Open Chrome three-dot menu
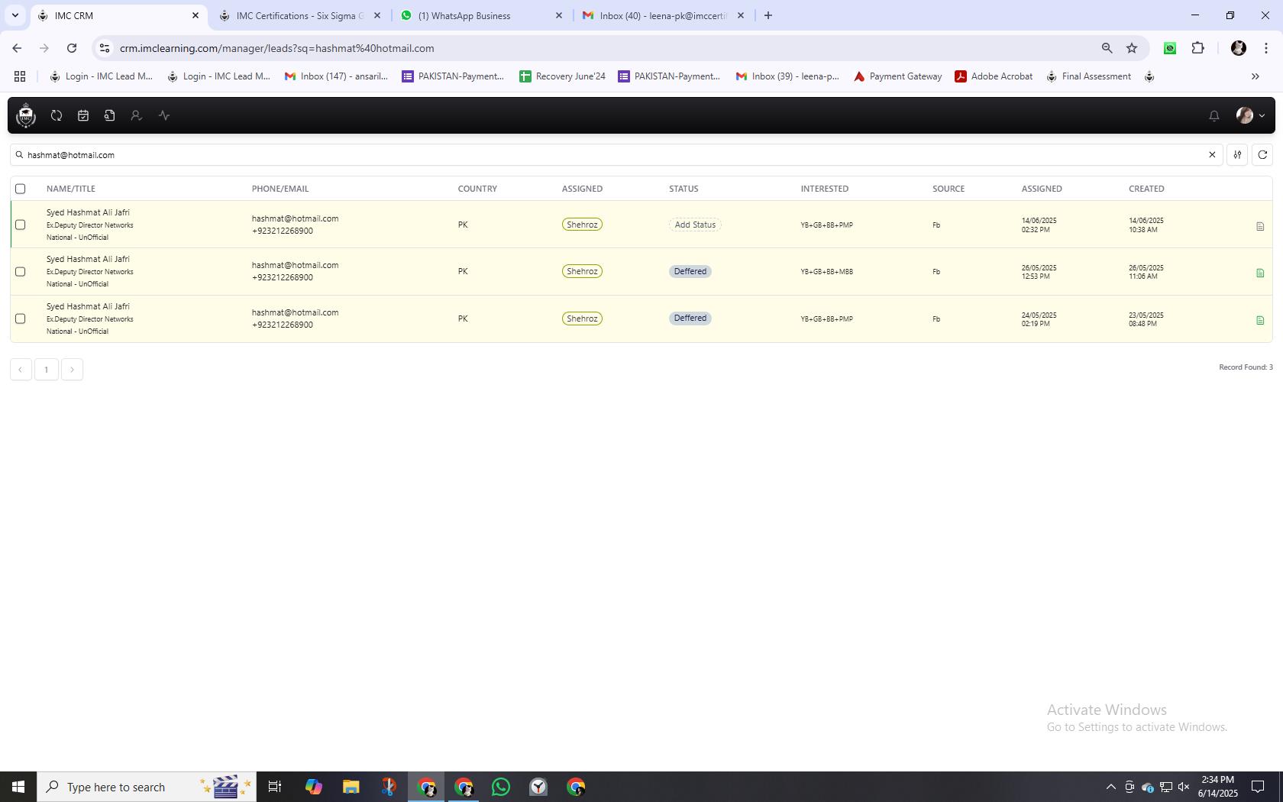Viewport: 1283px width, 802px height. click(1266, 48)
